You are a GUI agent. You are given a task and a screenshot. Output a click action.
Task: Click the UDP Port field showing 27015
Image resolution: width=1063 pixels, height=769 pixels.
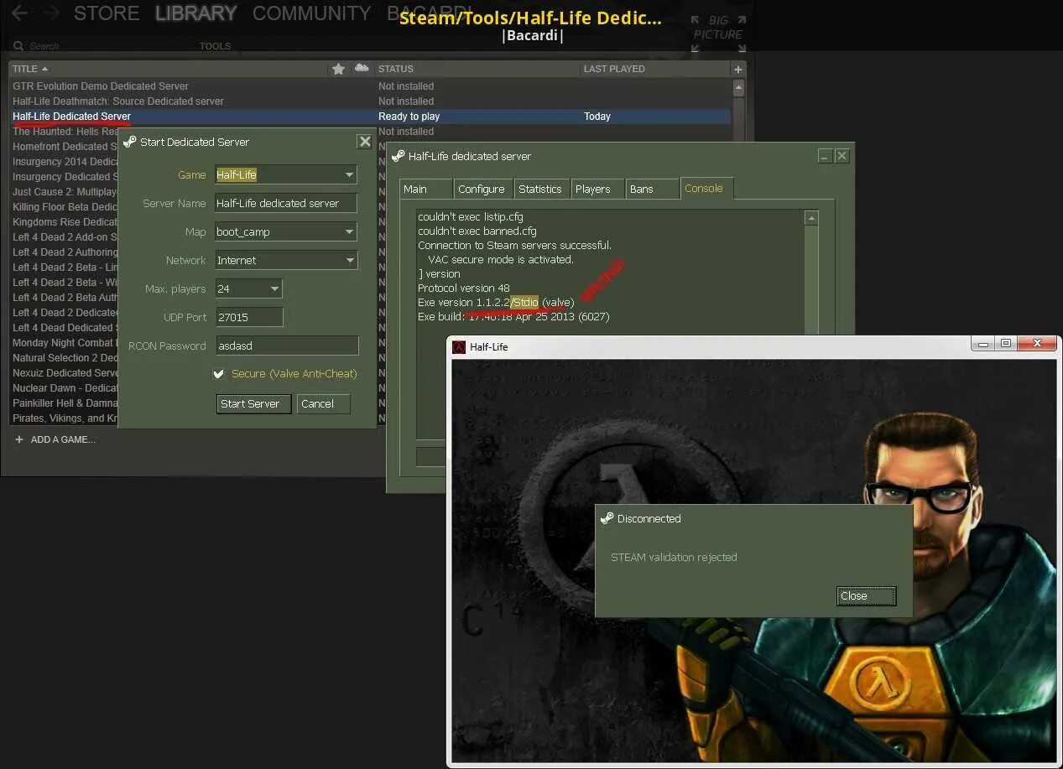249,317
